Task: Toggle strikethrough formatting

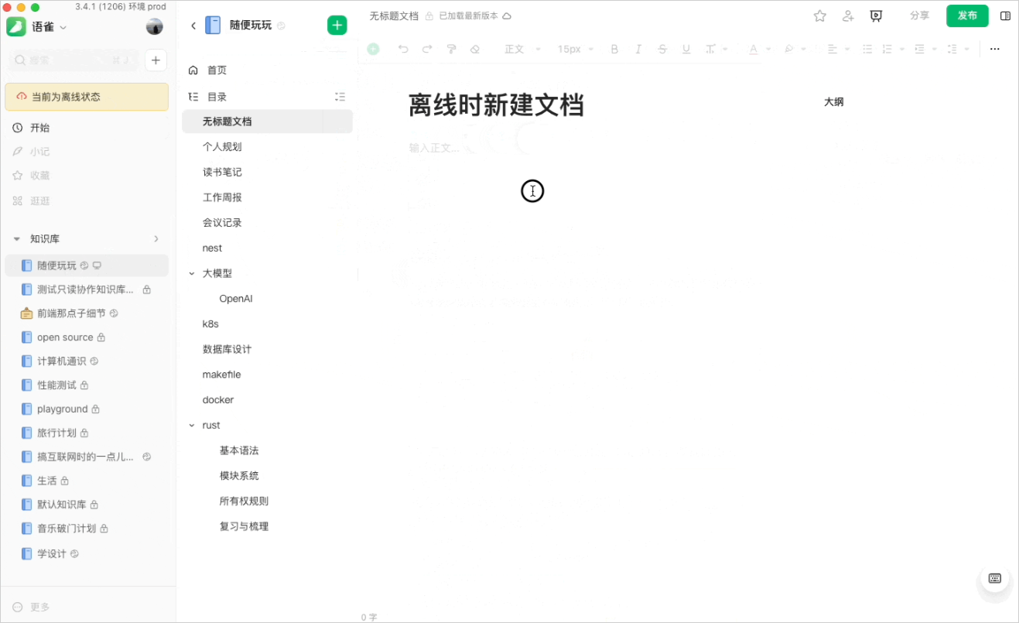Action: (662, 49)
